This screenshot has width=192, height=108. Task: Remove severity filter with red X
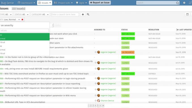click(22, 20)
